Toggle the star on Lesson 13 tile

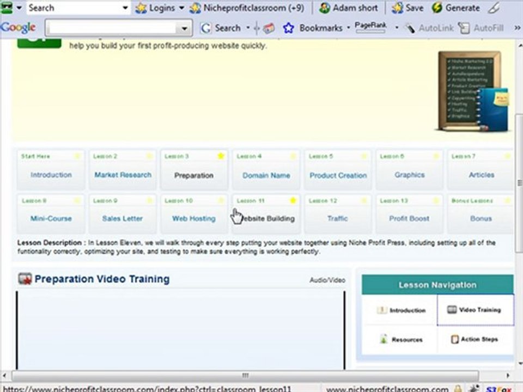click(x=436, y=200)
